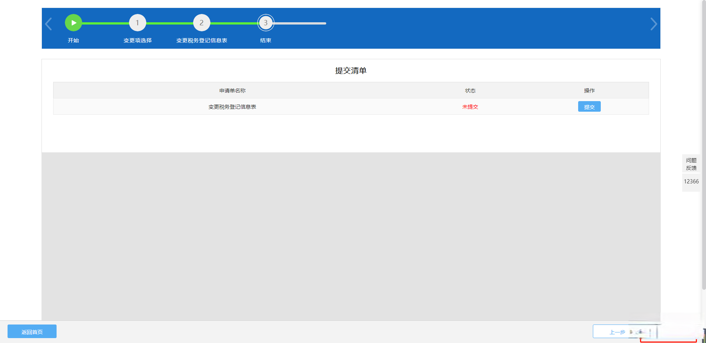Click the 结束 step label
Image resolution: width=706 pixels, height=343 pixels.
(266, 40)
